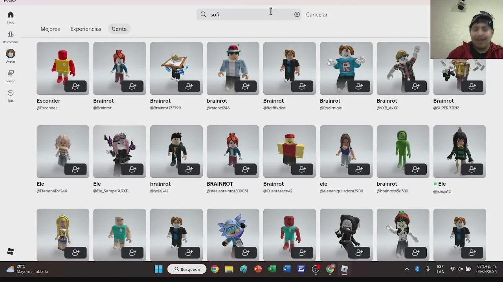
Task: Click the Bluetooth tray icon
Action: [417, 269]
